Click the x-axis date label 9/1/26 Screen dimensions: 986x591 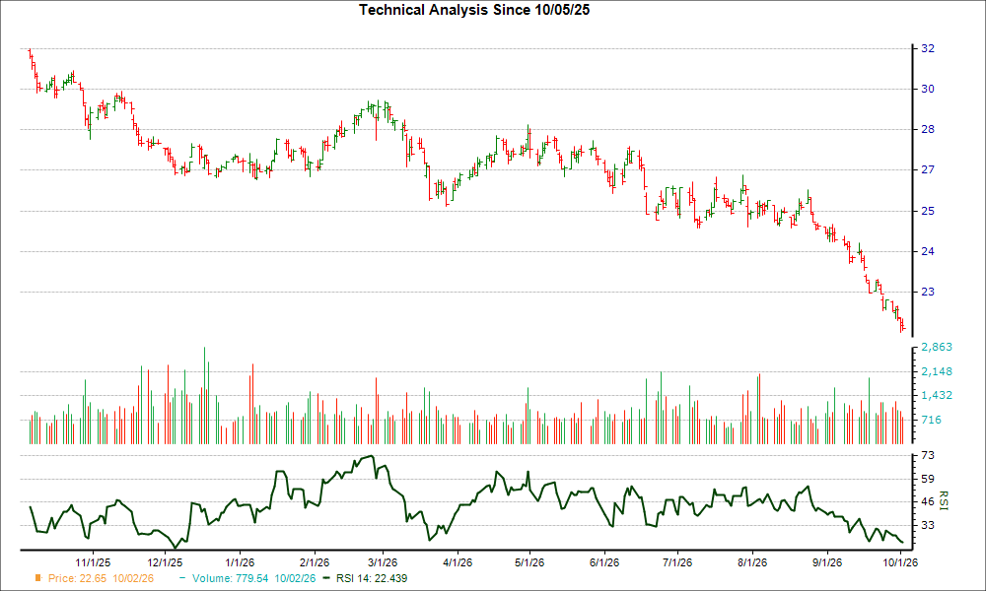pyautogui.click(x=827, y=562)
